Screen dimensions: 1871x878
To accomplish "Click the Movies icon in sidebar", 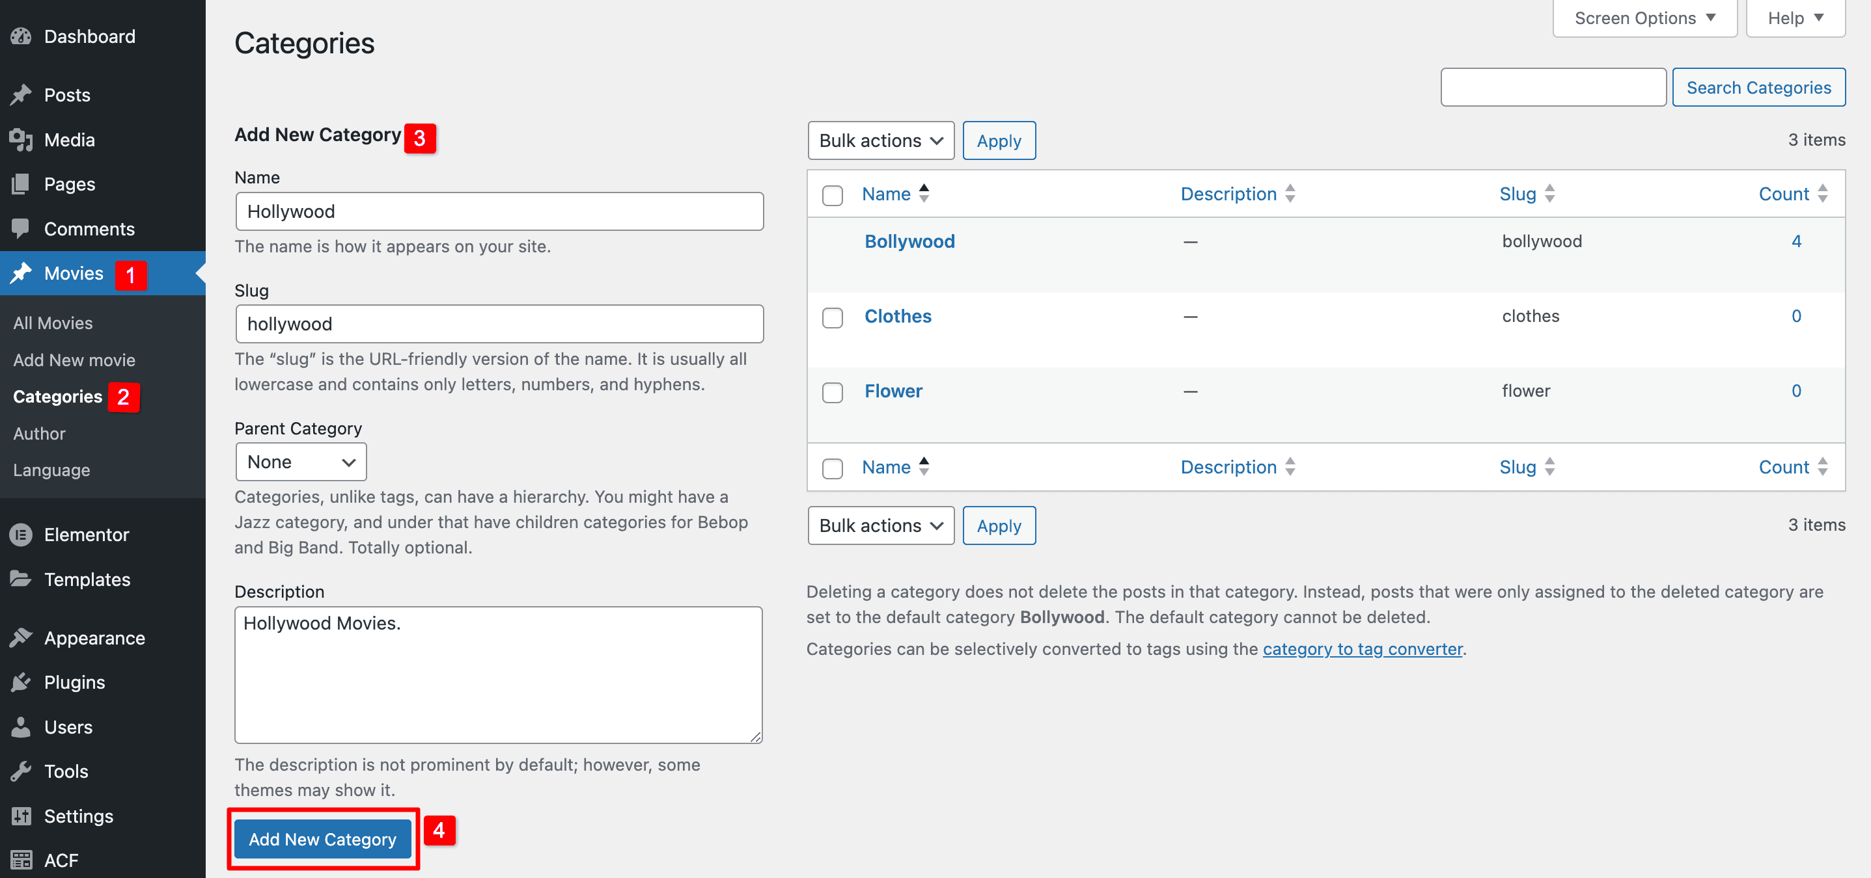I will tap(24, 273).
